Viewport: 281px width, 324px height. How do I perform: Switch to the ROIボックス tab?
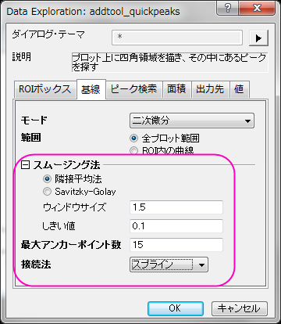click(45, 89)
